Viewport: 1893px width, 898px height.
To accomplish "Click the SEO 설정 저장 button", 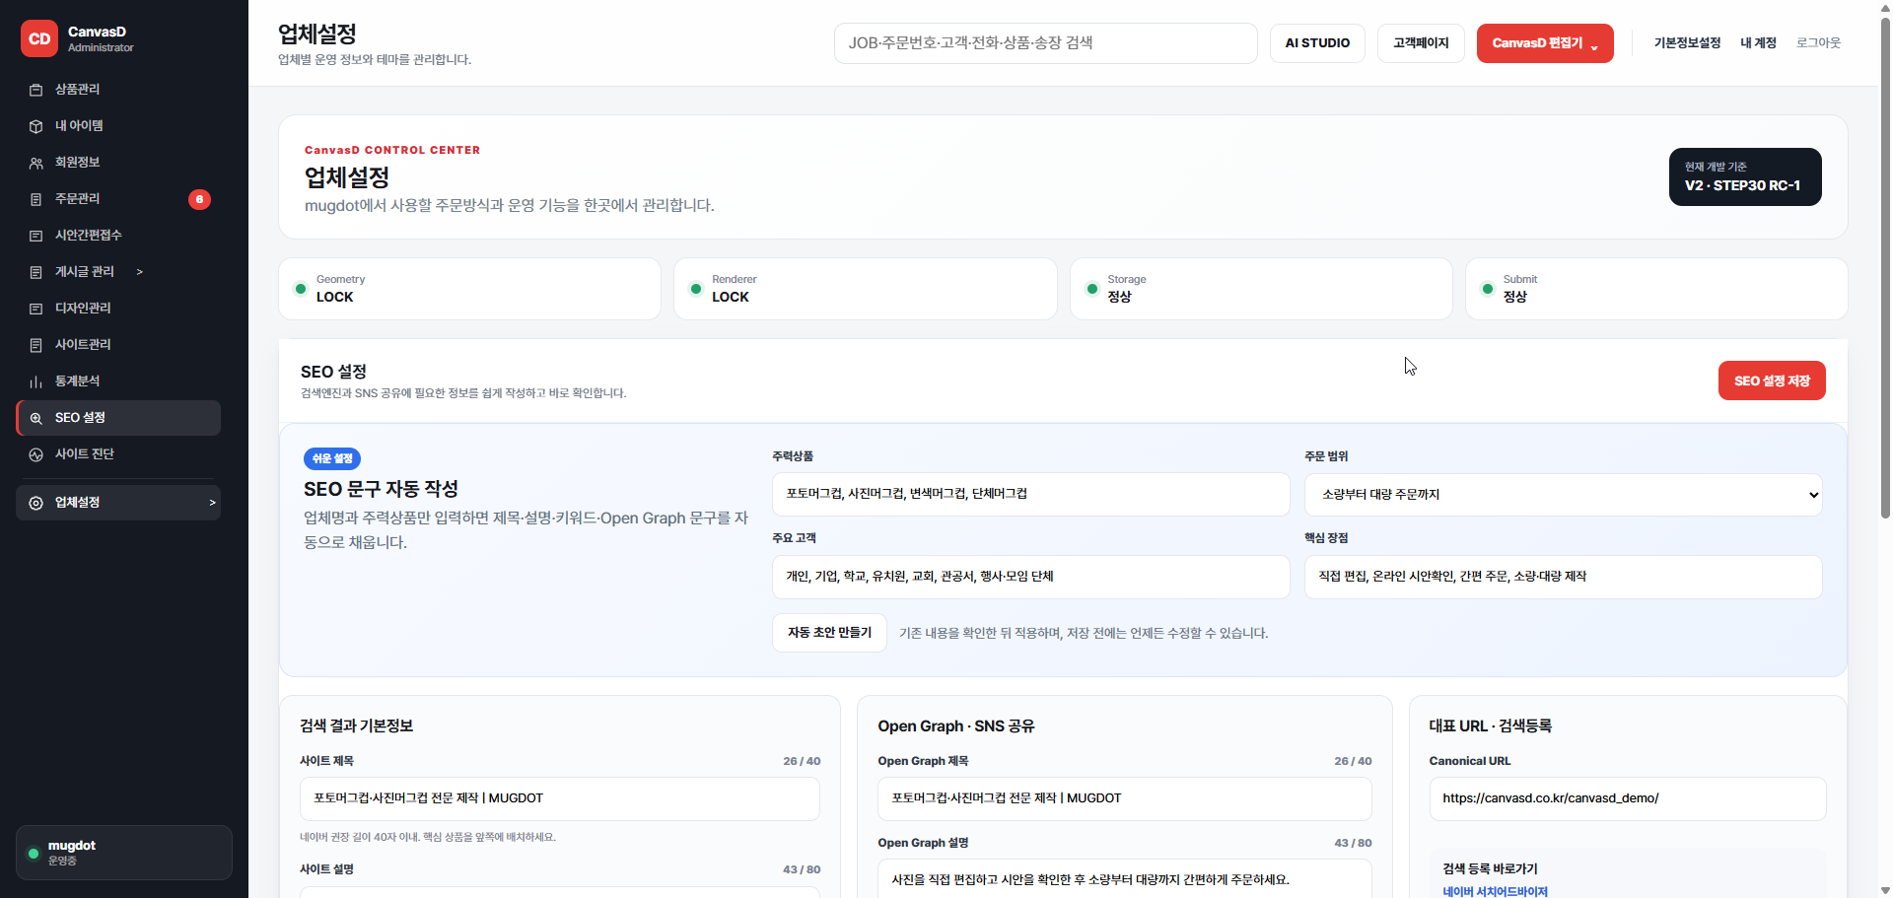I will tap(1772, 381).
